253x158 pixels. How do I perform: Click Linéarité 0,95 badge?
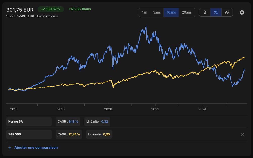tap(99, 134)
